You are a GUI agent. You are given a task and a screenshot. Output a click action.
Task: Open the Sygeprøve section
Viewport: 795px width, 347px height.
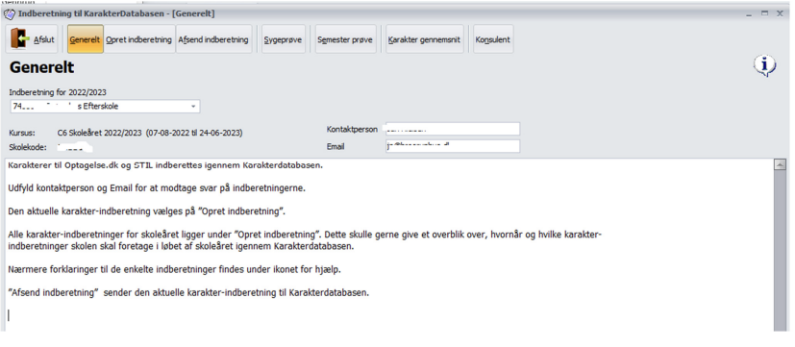point(283,39)
